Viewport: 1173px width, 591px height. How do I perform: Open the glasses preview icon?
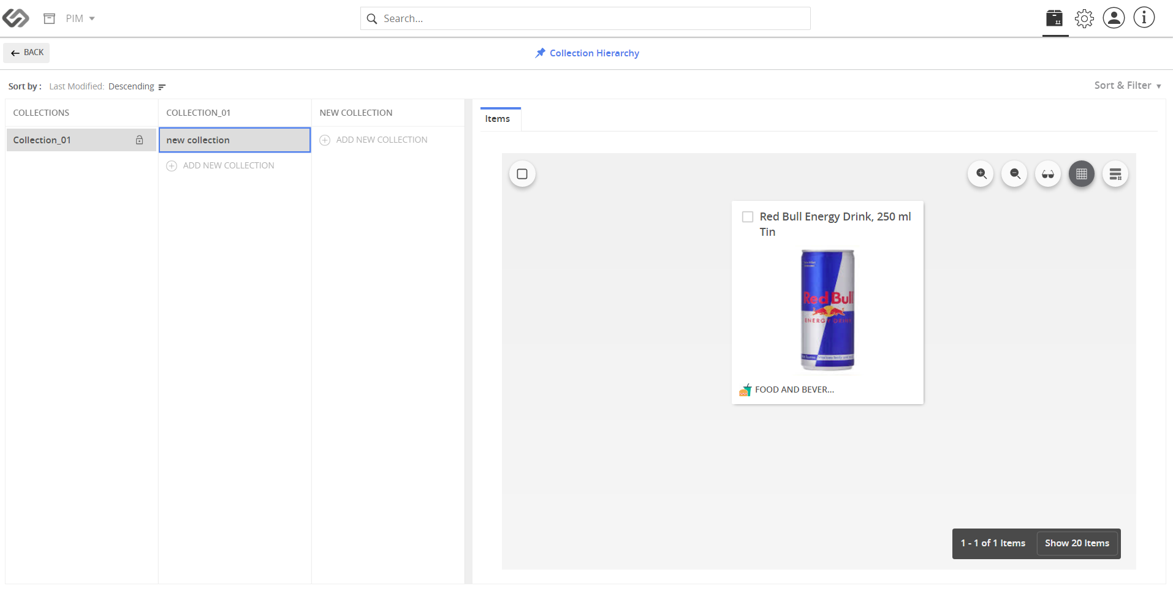(1048, 174)
